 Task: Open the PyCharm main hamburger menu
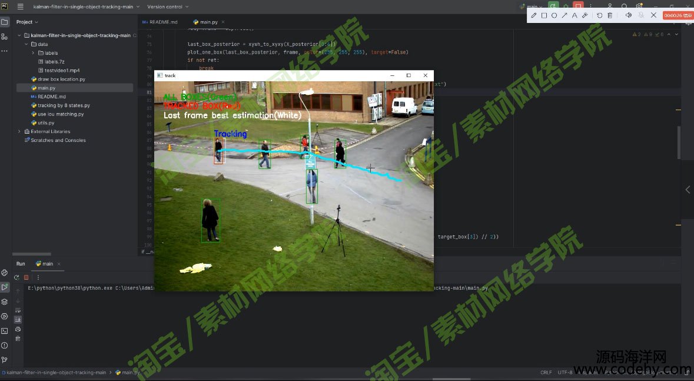tap(21, 6)
